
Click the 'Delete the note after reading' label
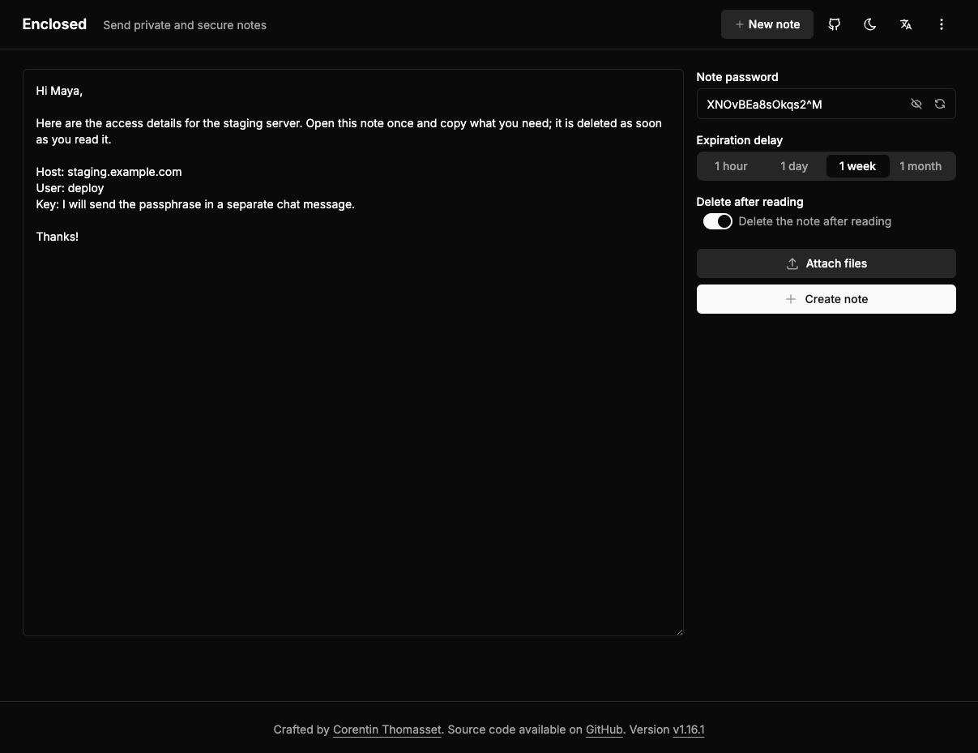click(815, 221)
